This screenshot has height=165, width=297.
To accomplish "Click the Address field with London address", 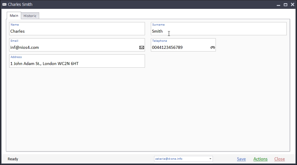I will 76,64.
